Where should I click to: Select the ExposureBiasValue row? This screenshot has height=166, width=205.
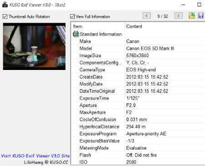click(x=138, y=141)
